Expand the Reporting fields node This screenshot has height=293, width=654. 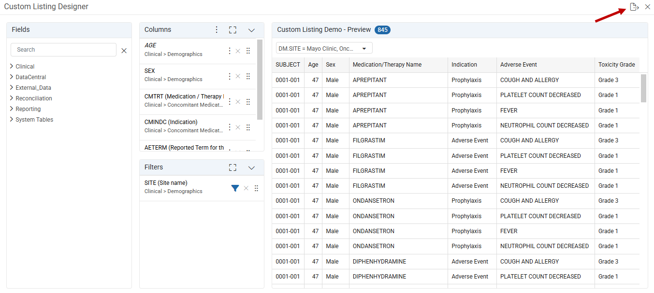(12, 109)
